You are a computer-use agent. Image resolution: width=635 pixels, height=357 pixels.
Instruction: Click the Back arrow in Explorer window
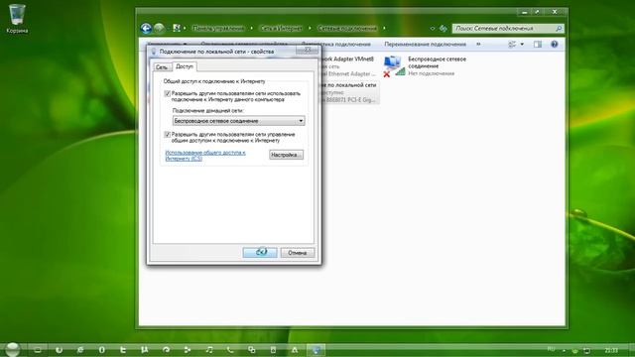coord(146,28)
